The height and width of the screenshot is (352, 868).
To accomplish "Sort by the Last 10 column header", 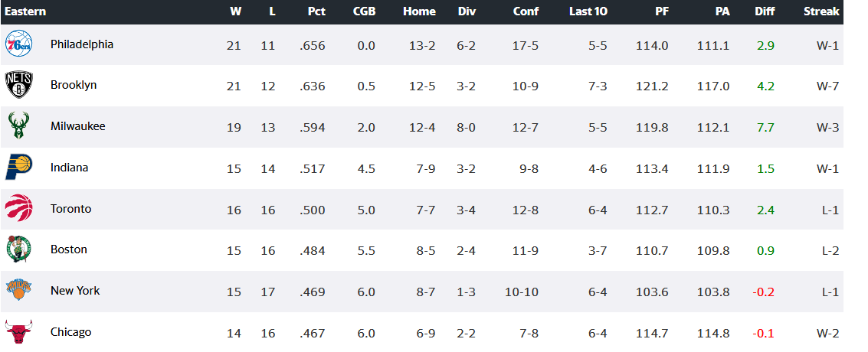I will (588, 11).
